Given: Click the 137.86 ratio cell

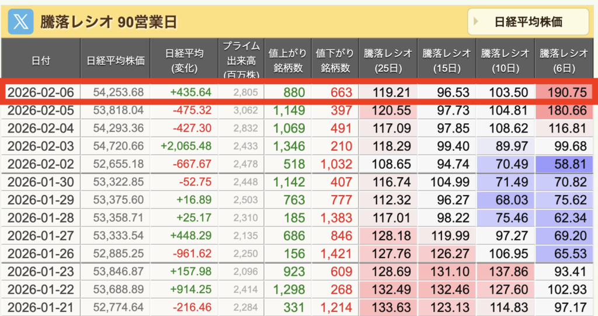Looking at the screenshot, I should [505, 272].
